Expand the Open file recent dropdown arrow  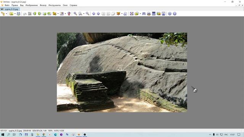(15, 14)
